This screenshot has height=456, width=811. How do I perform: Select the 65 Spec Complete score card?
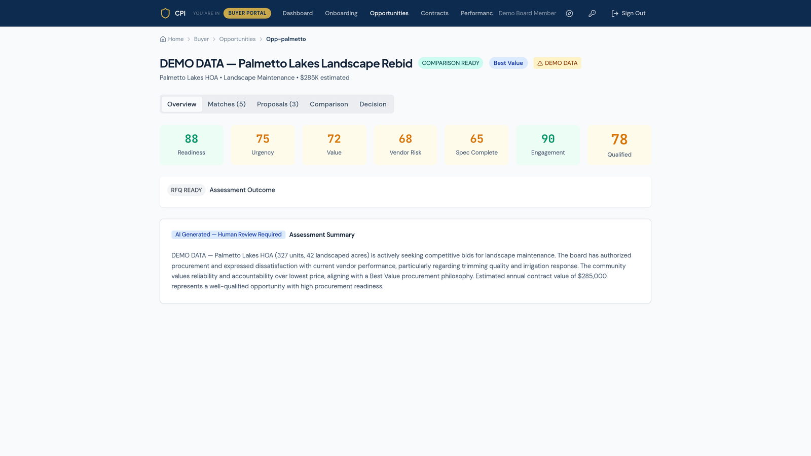pyautogui.click(x=476, y=145)
